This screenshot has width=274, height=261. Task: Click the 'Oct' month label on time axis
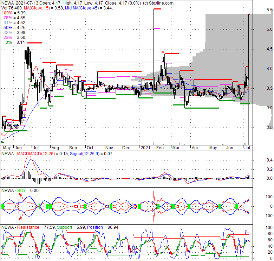(x=90, y=148)
